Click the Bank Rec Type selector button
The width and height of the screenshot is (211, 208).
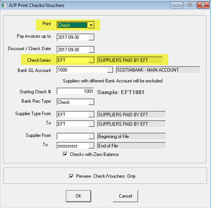[91, 102]
